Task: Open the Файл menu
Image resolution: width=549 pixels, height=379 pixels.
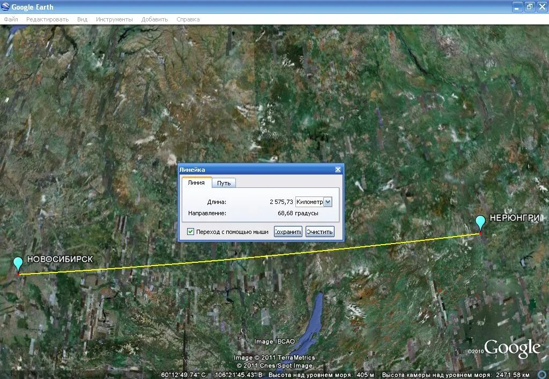Action: pyautogui.click(x=11, y=19)
